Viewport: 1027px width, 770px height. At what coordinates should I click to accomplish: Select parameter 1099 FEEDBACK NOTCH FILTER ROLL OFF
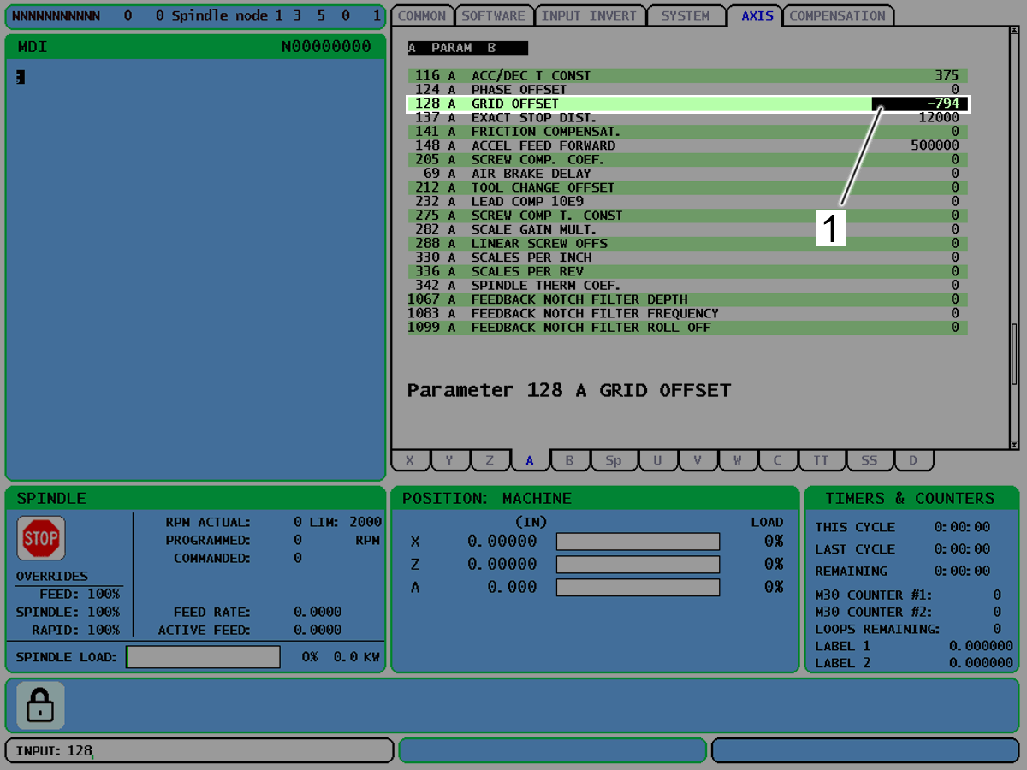(x=687, y=328)
